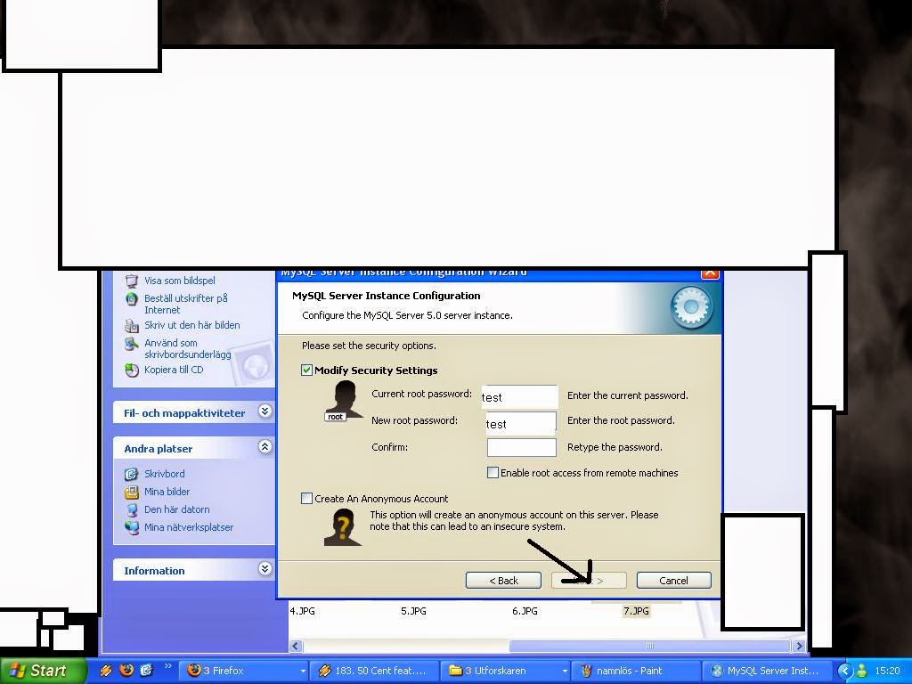
Task: Open the Firefox taskbar group dropdown
Action: 303,672
